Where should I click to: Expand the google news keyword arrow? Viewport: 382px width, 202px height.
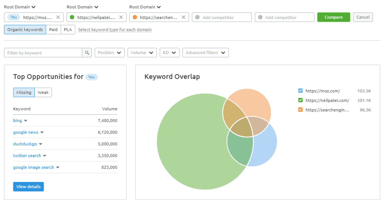click(x=42, y=132)
